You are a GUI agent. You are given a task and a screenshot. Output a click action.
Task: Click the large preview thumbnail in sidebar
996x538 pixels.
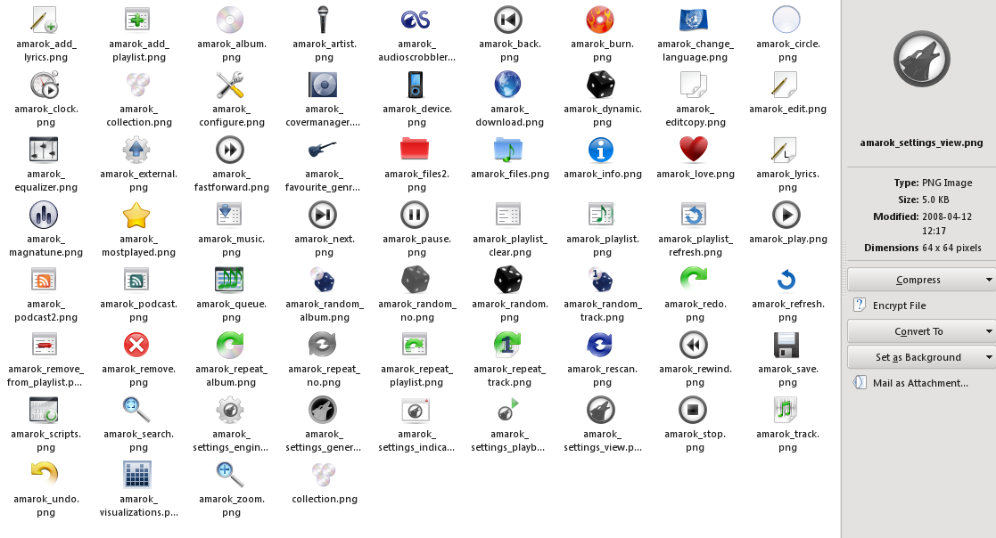[x=922, y=60]
